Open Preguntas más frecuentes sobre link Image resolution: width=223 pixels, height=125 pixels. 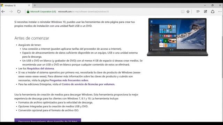(x=69, y=80)
